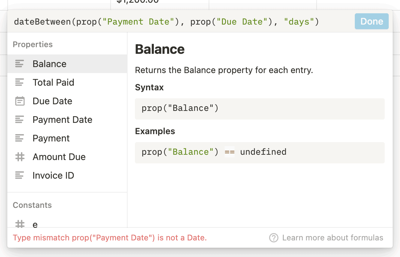Screen dimensions: 400x257
Task: Click the text icon next to Total Paid
Action: click(19, 82)
